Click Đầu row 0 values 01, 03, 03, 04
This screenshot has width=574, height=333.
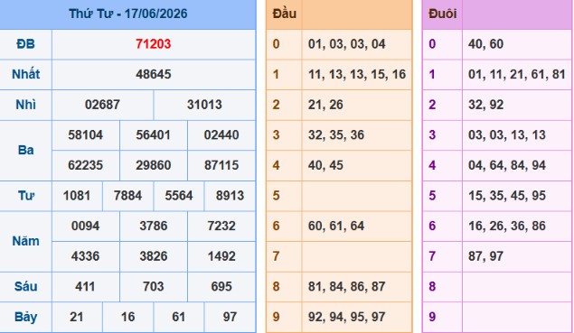pos(347,44)
